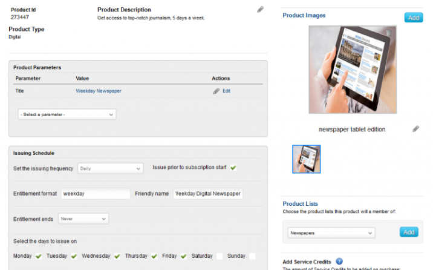This screenshot has height=270, width=433.
Task: Click the Edit link for the Title parameter
Action: tap(227, 91)
